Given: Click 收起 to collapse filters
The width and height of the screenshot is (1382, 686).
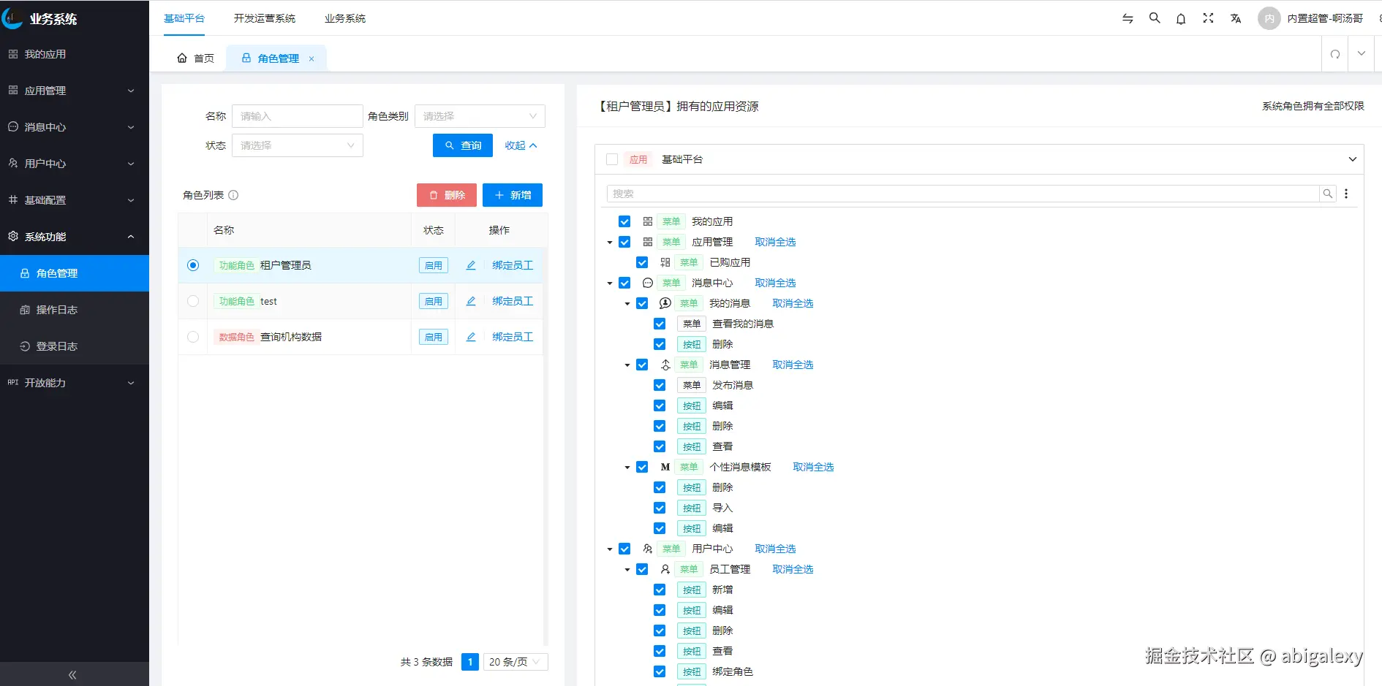Looking at the screenshot, I should [521, 145].
